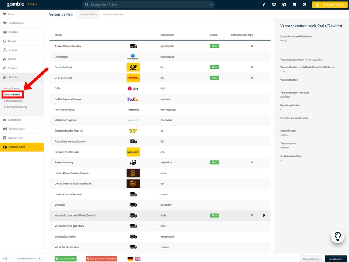
Task: Click the DHL Österreich logo
Action: tap(133, 78)
